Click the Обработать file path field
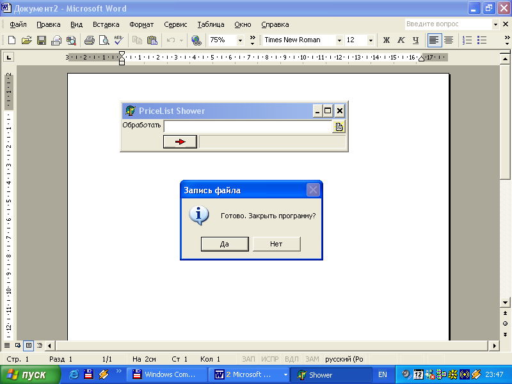 (x=248, y=126)
